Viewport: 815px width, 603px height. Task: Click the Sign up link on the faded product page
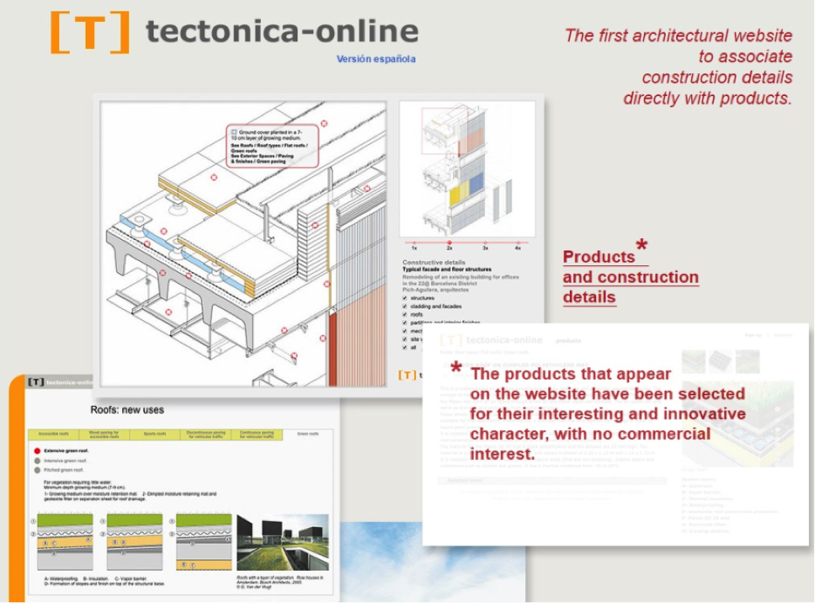coord(753,335)
